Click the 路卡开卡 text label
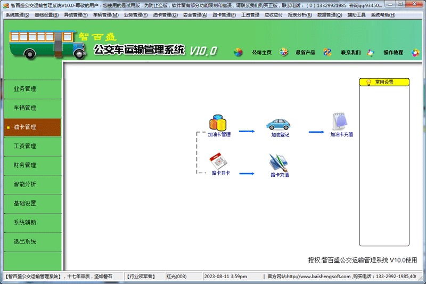Screen dimensions: 426x284 coord(220,173)
